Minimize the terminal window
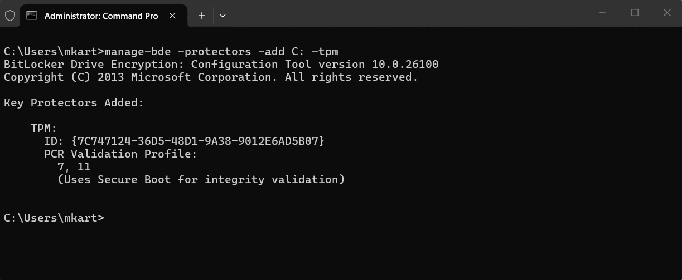 [x=602, y=13]
